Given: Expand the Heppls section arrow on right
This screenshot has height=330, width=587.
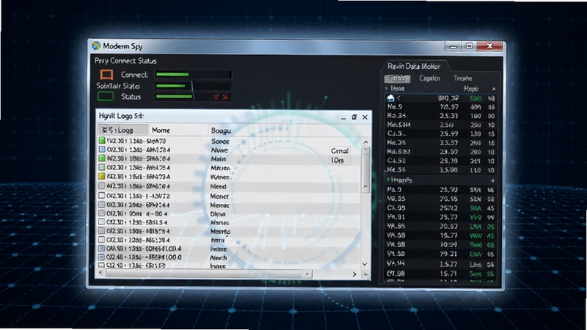Looking at the screenshot, I should coord(492,180).
